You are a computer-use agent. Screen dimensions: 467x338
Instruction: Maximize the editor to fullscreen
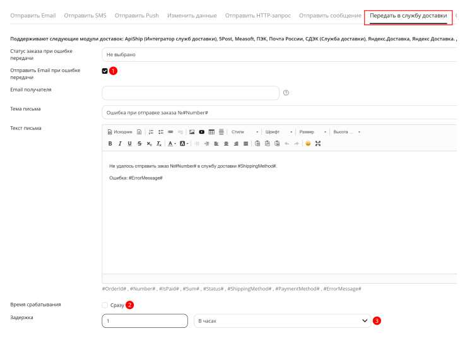318,143
